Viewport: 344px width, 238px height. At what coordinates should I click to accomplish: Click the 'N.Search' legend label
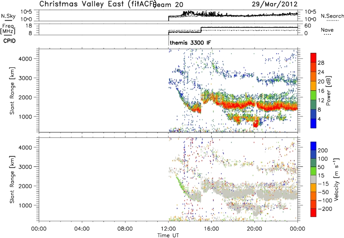coord(332,16)
